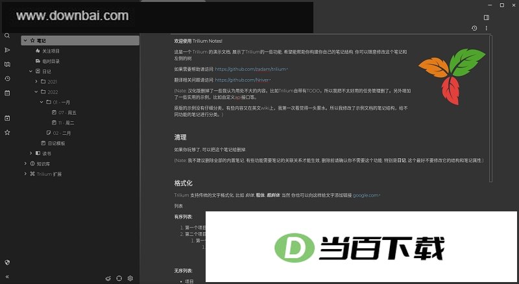Expand the Trilium 扩展 node arrow
Image resolution: width=519 pixels, height=284 pixels.
click(25, 174)
